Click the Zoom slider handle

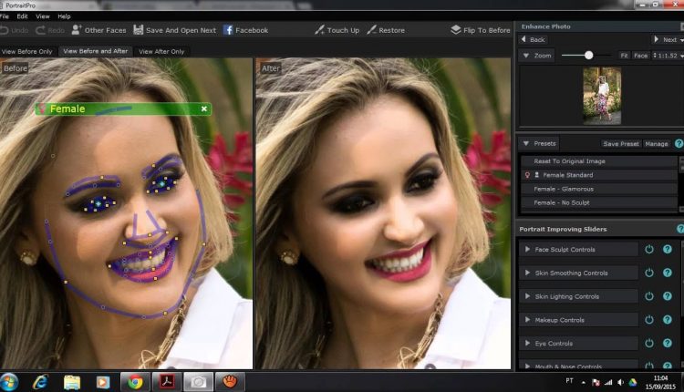click(589, 56)
